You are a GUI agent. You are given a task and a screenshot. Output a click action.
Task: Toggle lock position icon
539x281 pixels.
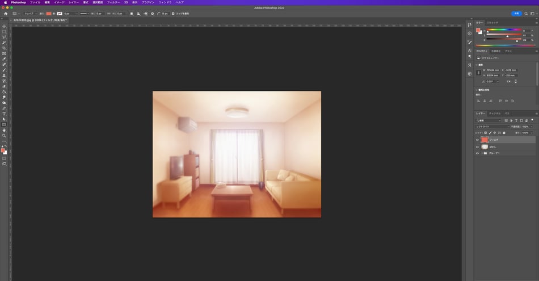(x=495, y=133)
